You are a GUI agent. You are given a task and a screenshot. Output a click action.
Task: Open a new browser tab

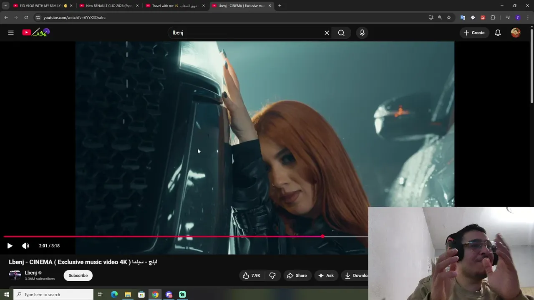[280, 6]
